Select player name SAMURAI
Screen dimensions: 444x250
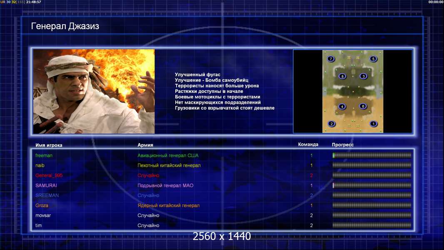pos(46,185)
